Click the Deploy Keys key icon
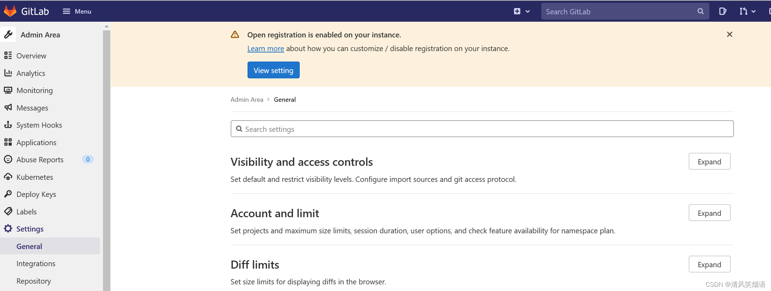This screenshot has width=771, height=291. [x=8, y=194]
